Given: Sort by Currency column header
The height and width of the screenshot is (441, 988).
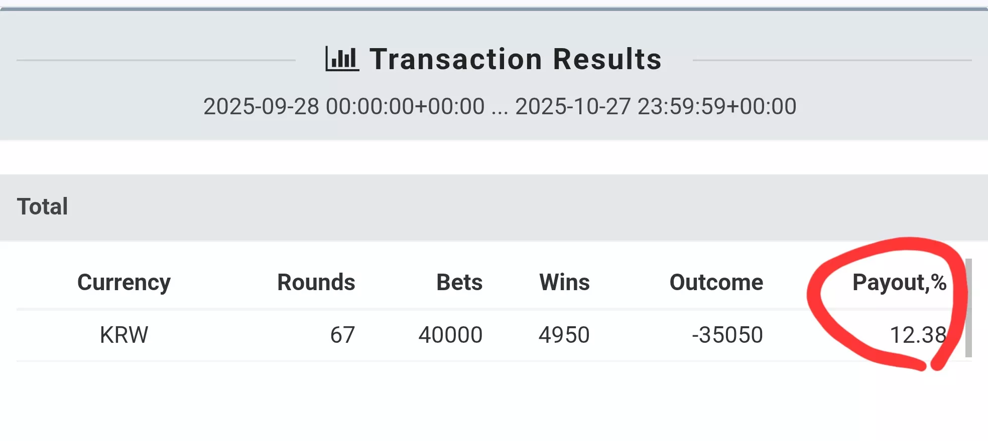Looking at the screenshot, I should pyautogui.click(x=124, y=283).
